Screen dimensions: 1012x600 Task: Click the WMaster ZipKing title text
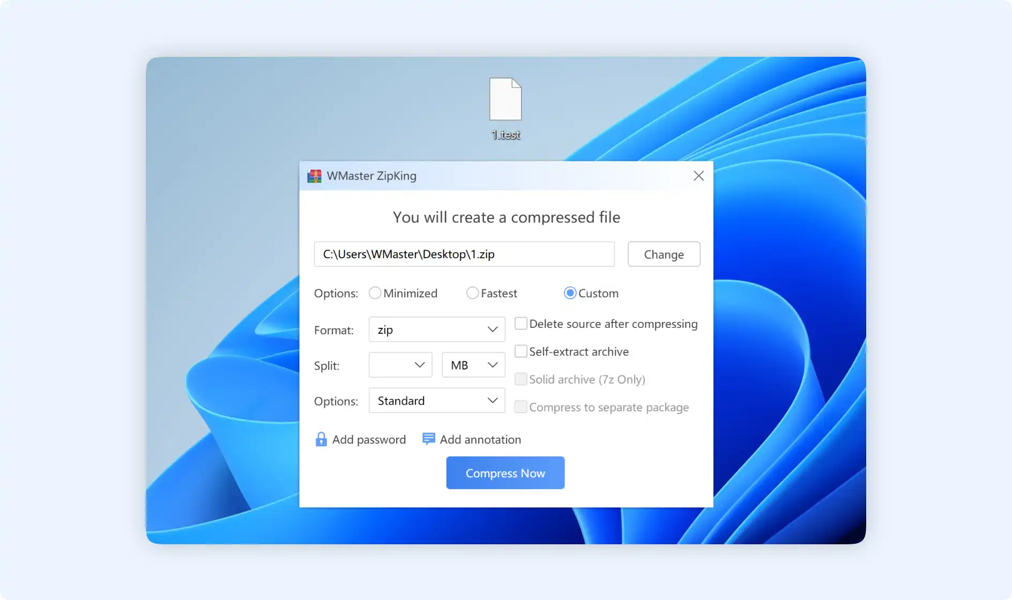[371, 176]
